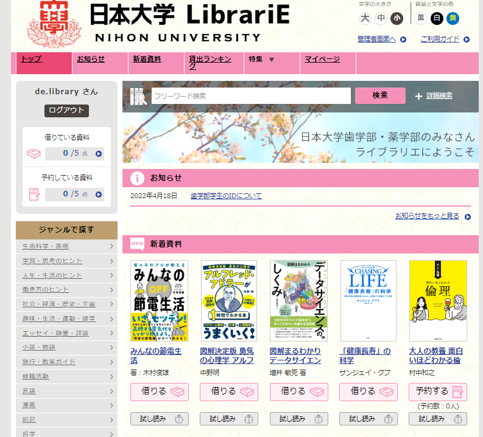Choose yellow 黄 on blue color scheme
Viewport: 483px width, 437px height.
point(453,18)
